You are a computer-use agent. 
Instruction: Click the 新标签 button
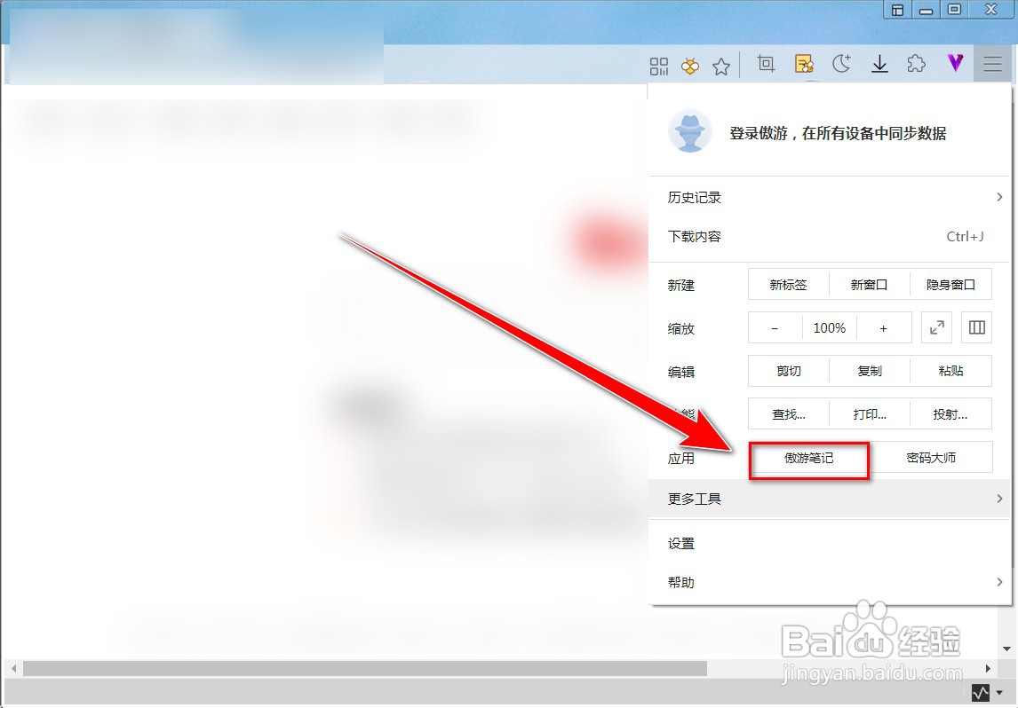pyautogui.click(x=788, y=285)
